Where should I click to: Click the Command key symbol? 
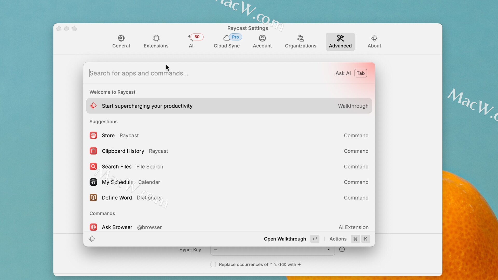(355, 239)
